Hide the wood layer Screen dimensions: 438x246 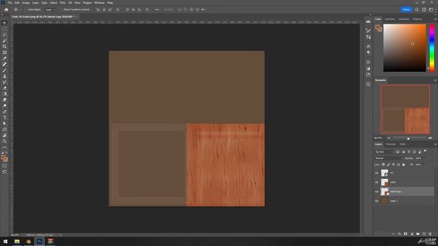click(x=376, y=182)
